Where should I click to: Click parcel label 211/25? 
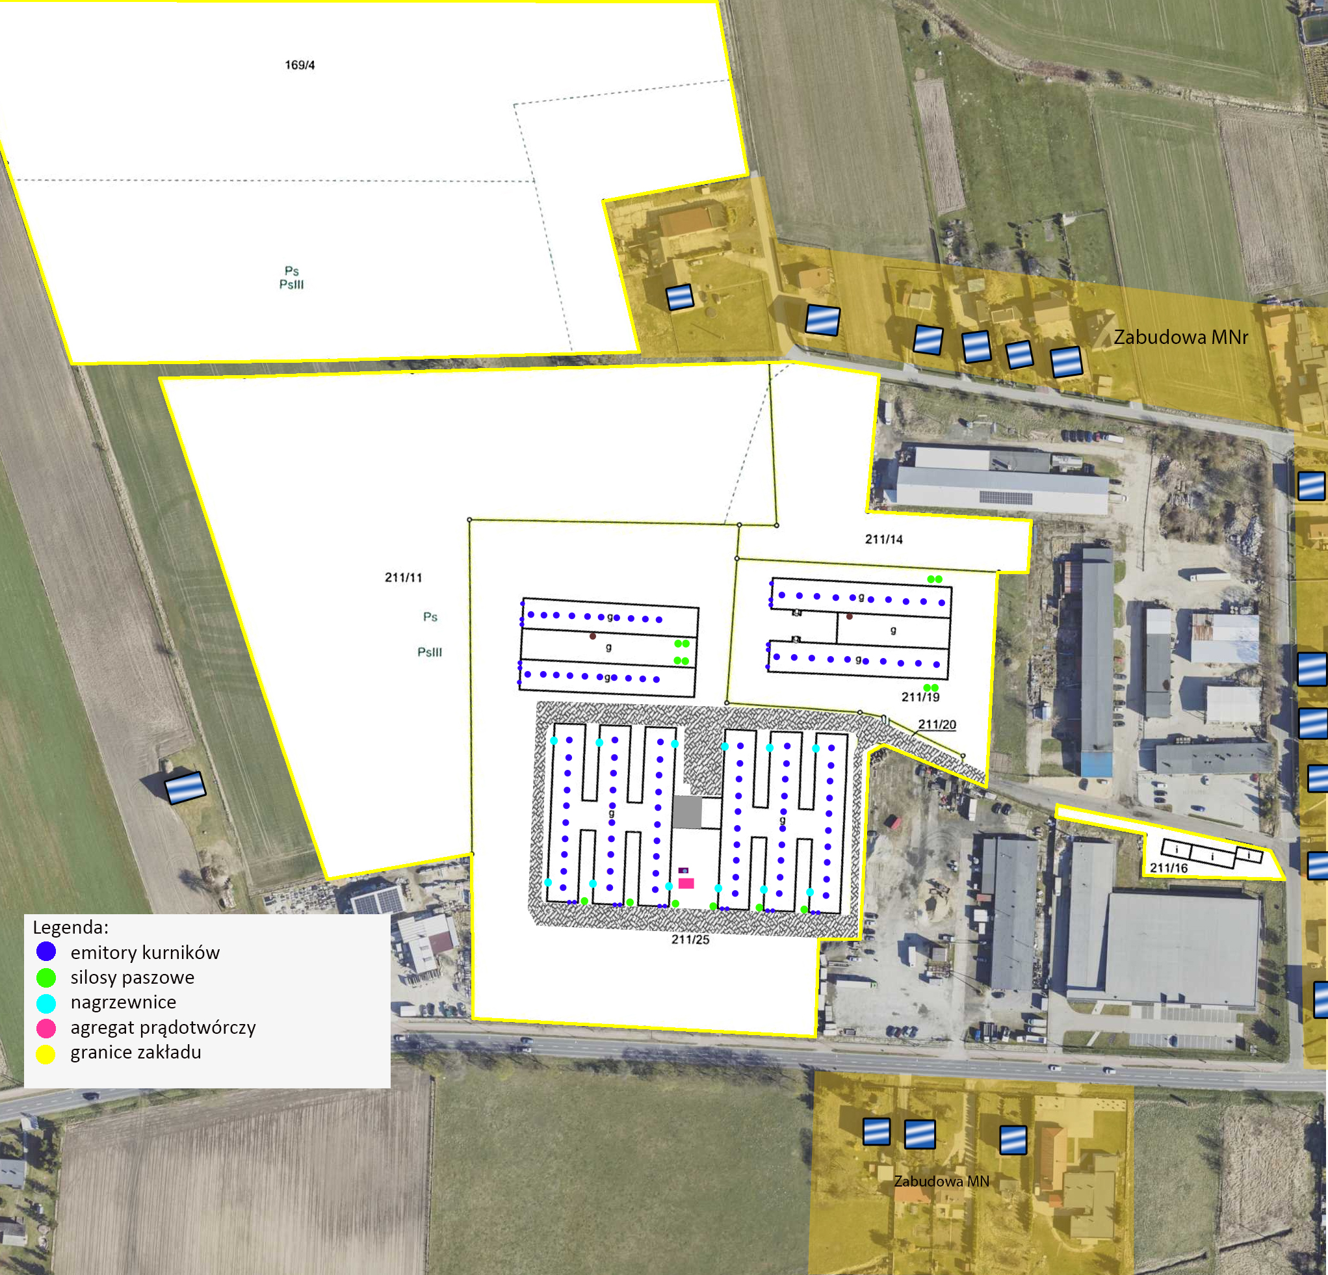coord(690,940)
